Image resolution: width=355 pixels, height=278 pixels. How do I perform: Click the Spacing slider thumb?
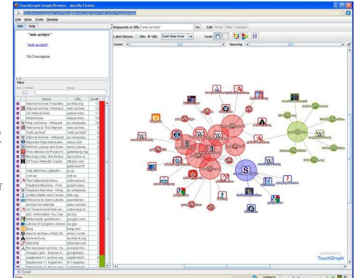(291, 44)
